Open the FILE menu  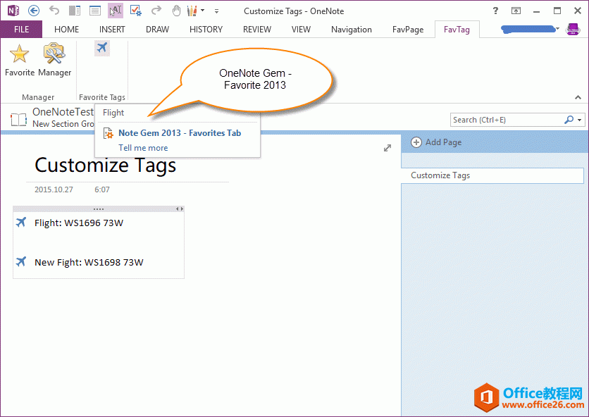pyautogui.click(x=21, y=30)
